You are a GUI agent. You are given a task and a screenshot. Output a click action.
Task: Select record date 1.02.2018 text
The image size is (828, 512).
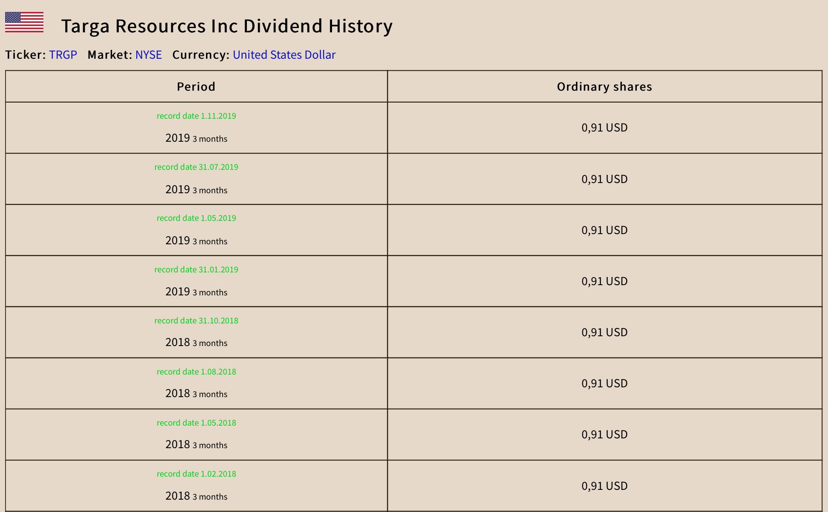click(196, 474)
